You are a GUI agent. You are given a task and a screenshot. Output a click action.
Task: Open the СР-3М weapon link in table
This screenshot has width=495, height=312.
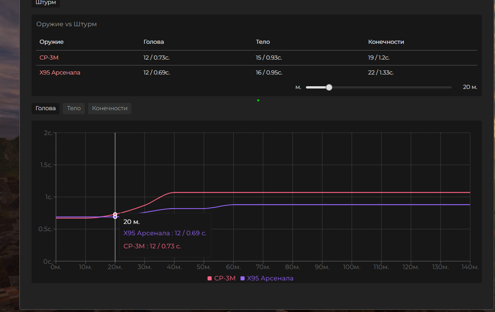click(x=49, y=58)
